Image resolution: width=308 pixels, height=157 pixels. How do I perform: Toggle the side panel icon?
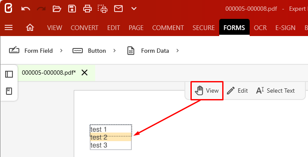point(9,74)
